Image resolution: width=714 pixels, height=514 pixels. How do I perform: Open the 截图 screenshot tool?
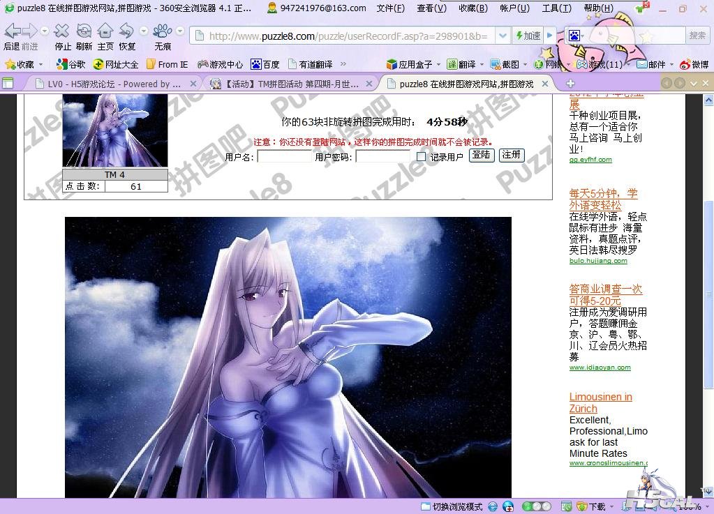(x=505, y=65)
